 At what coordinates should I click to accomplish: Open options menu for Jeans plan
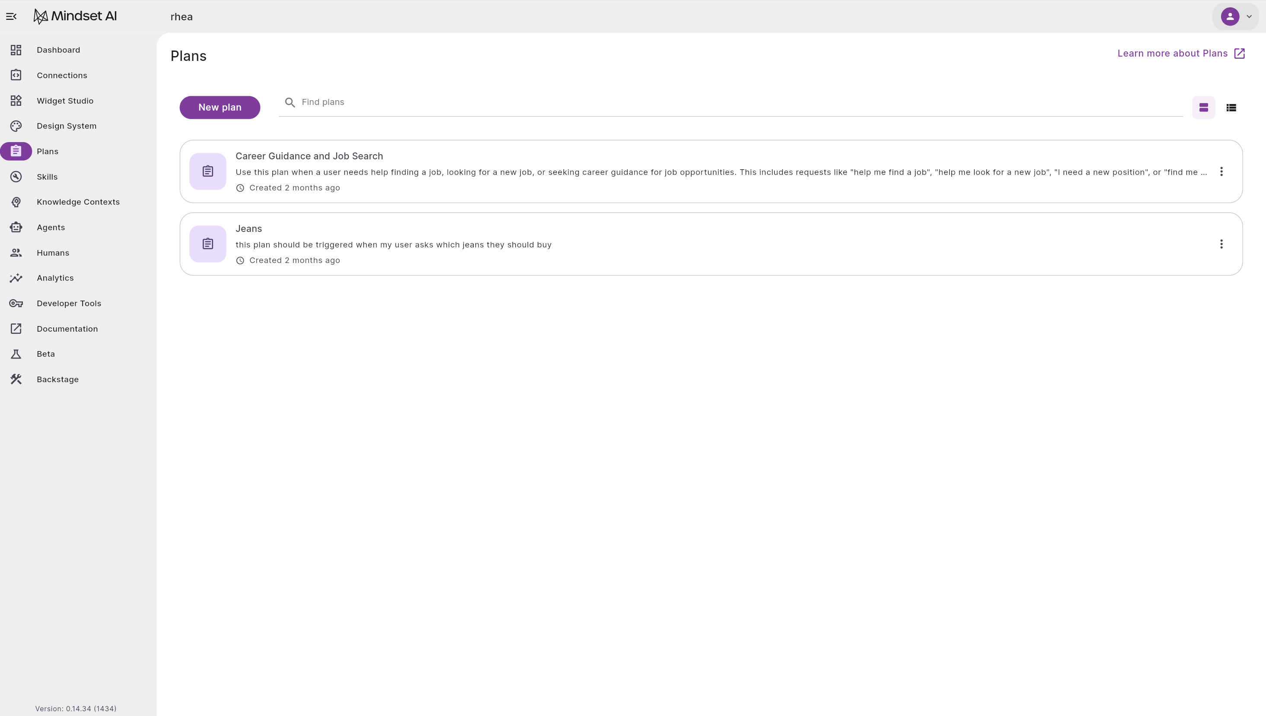[x=1221, y=244]
